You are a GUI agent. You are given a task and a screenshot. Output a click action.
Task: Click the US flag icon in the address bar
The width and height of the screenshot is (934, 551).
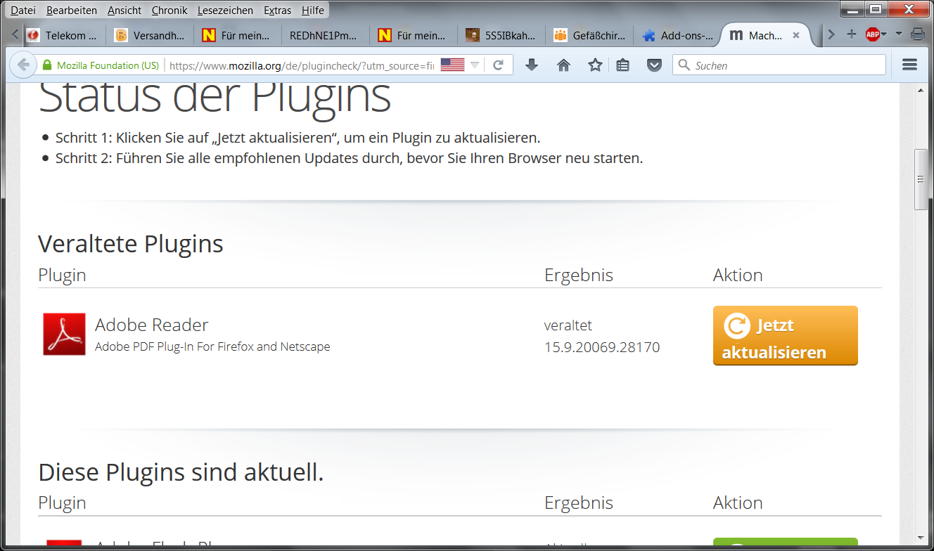452,65
